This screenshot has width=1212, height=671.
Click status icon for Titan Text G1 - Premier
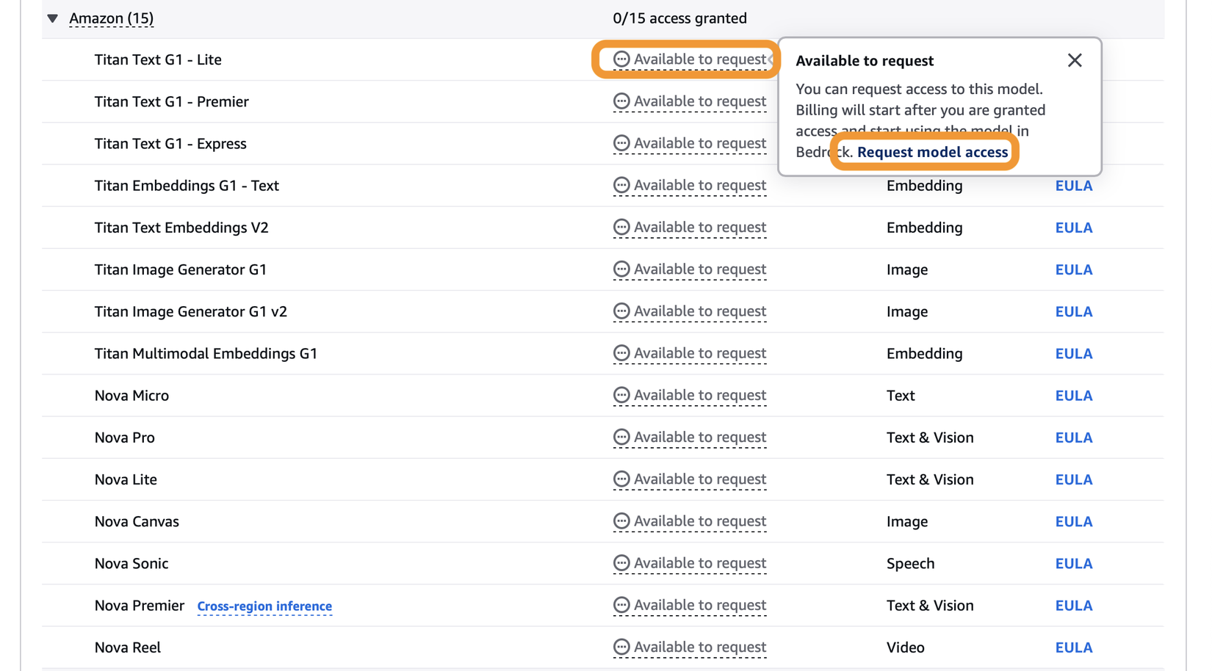[621, 101]
